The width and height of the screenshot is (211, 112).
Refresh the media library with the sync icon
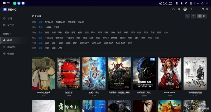(x=174, y=9)
